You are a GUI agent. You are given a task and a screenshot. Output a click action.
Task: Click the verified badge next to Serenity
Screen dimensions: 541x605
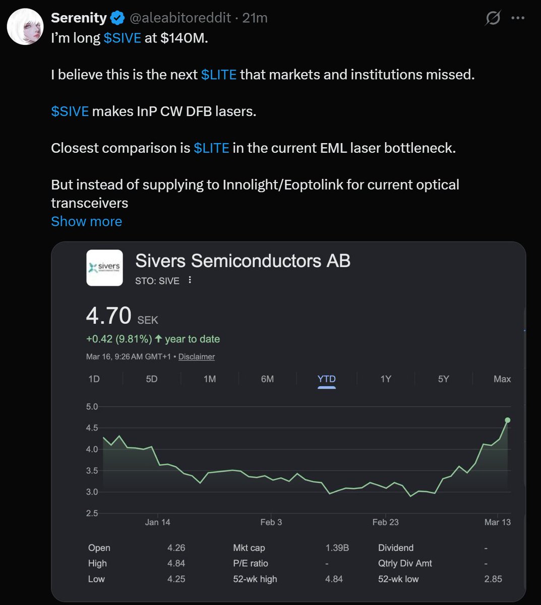117,18
